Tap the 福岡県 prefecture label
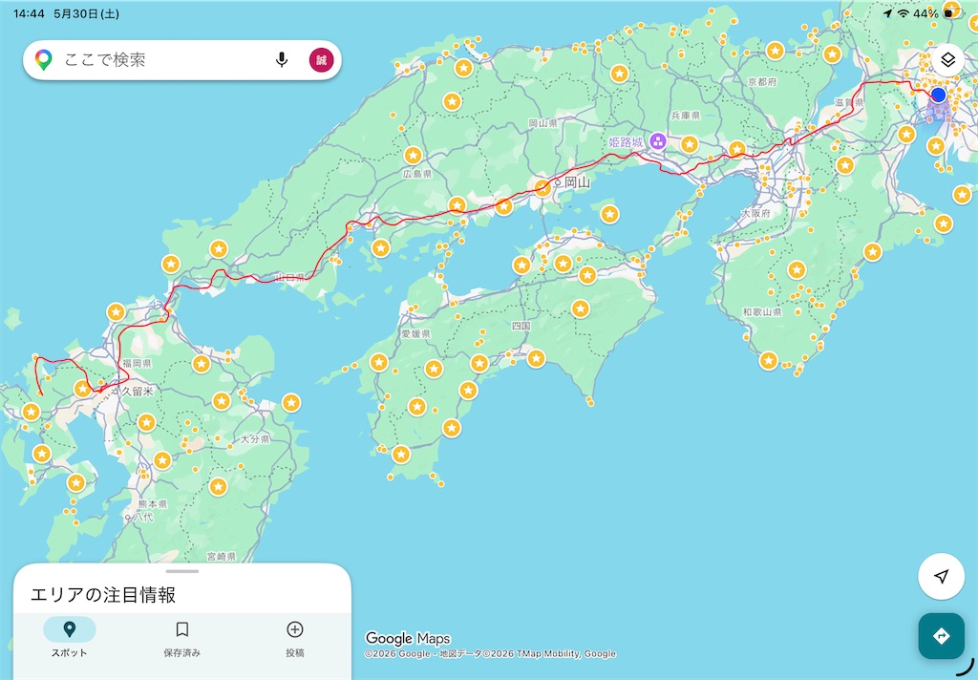This screenshot has height=680, width=978. 138,363
